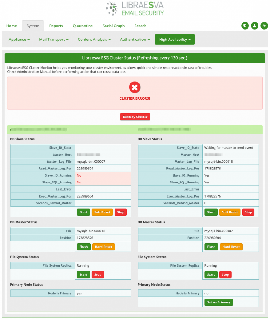Select the Social Graph tab

click(x=113, y=26)
